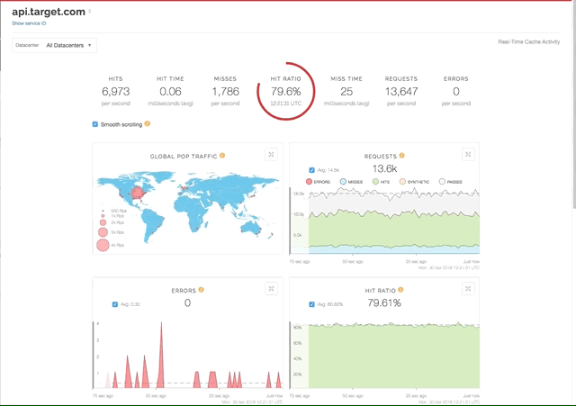
Task: Expand the Errors chart to fullscreen
Action: 271,289
